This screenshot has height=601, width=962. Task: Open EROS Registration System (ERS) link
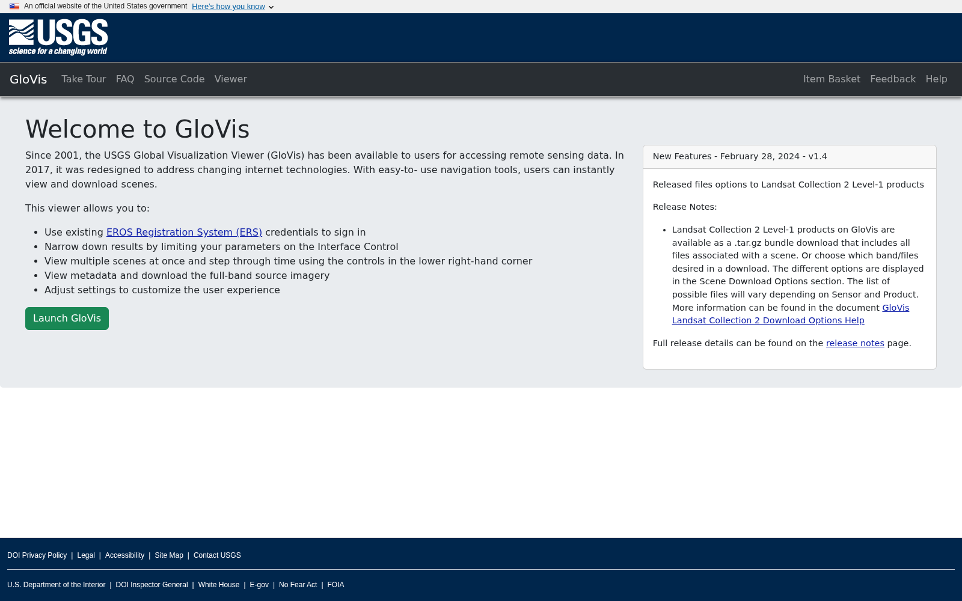184,232
